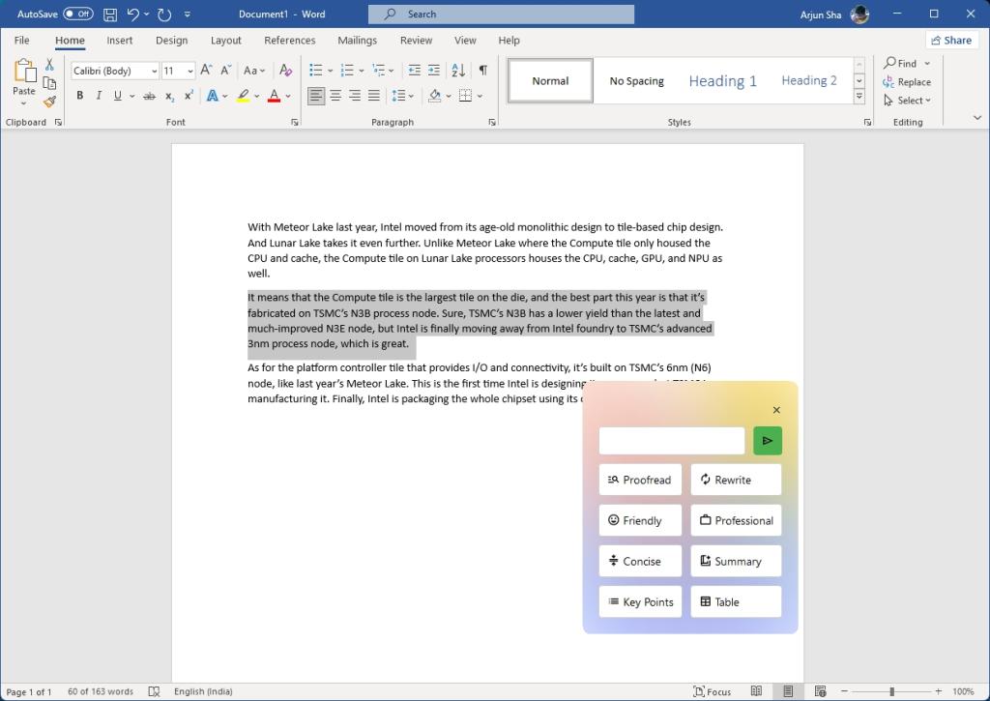Click the Copy icon
The image size is (990, 701).
pyautogui.click(x=49, y=83)
